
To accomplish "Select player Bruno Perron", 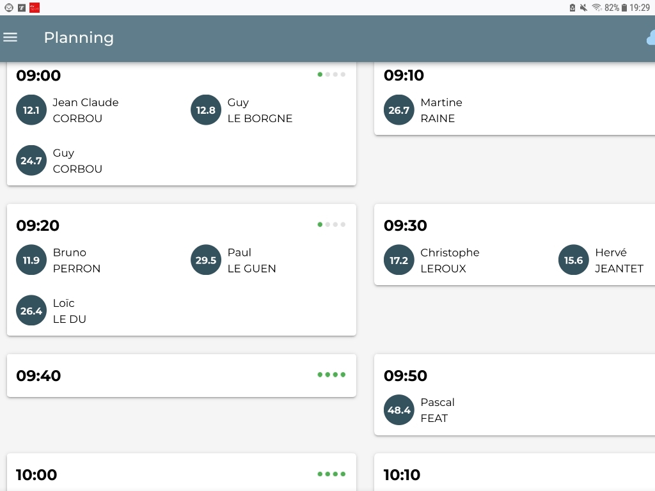I will coord(77,260).
